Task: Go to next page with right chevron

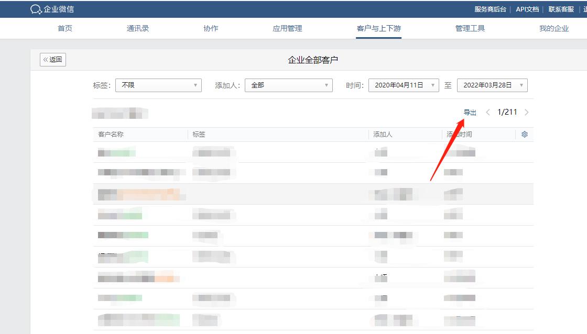Action: point(527,112)
